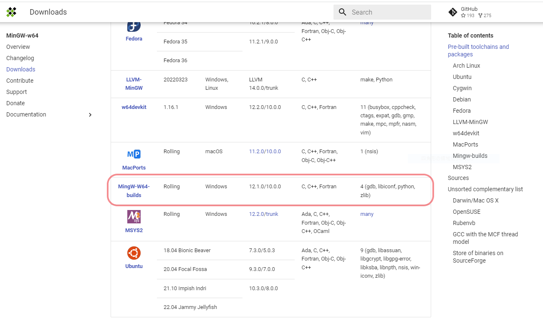Jump to Fedora in table of contents
543x324 pixels.
pos(462,111)
